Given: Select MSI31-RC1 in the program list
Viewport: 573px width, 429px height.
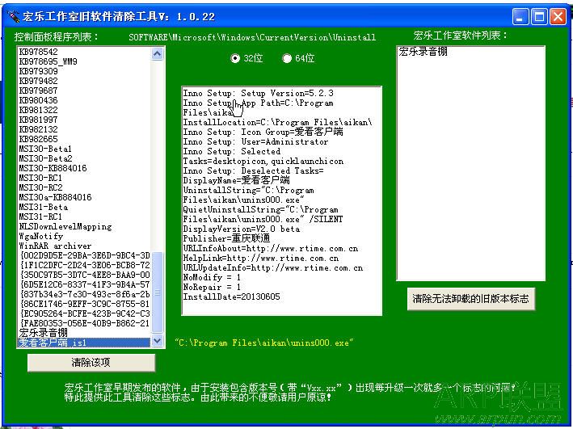Looking at the screenshot, I should (x=84, y=217).
